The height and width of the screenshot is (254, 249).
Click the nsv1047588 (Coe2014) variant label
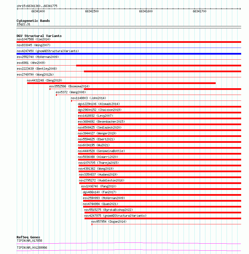[34, 39]
